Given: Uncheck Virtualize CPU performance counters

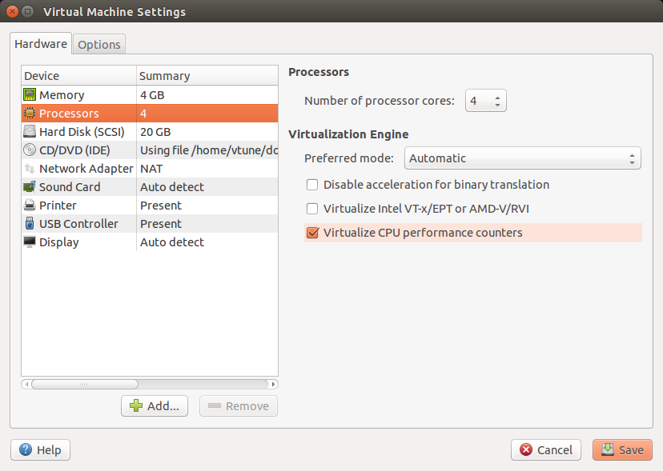Looking at the screenshot, I should pyautogui.click(x=312, y=234).
